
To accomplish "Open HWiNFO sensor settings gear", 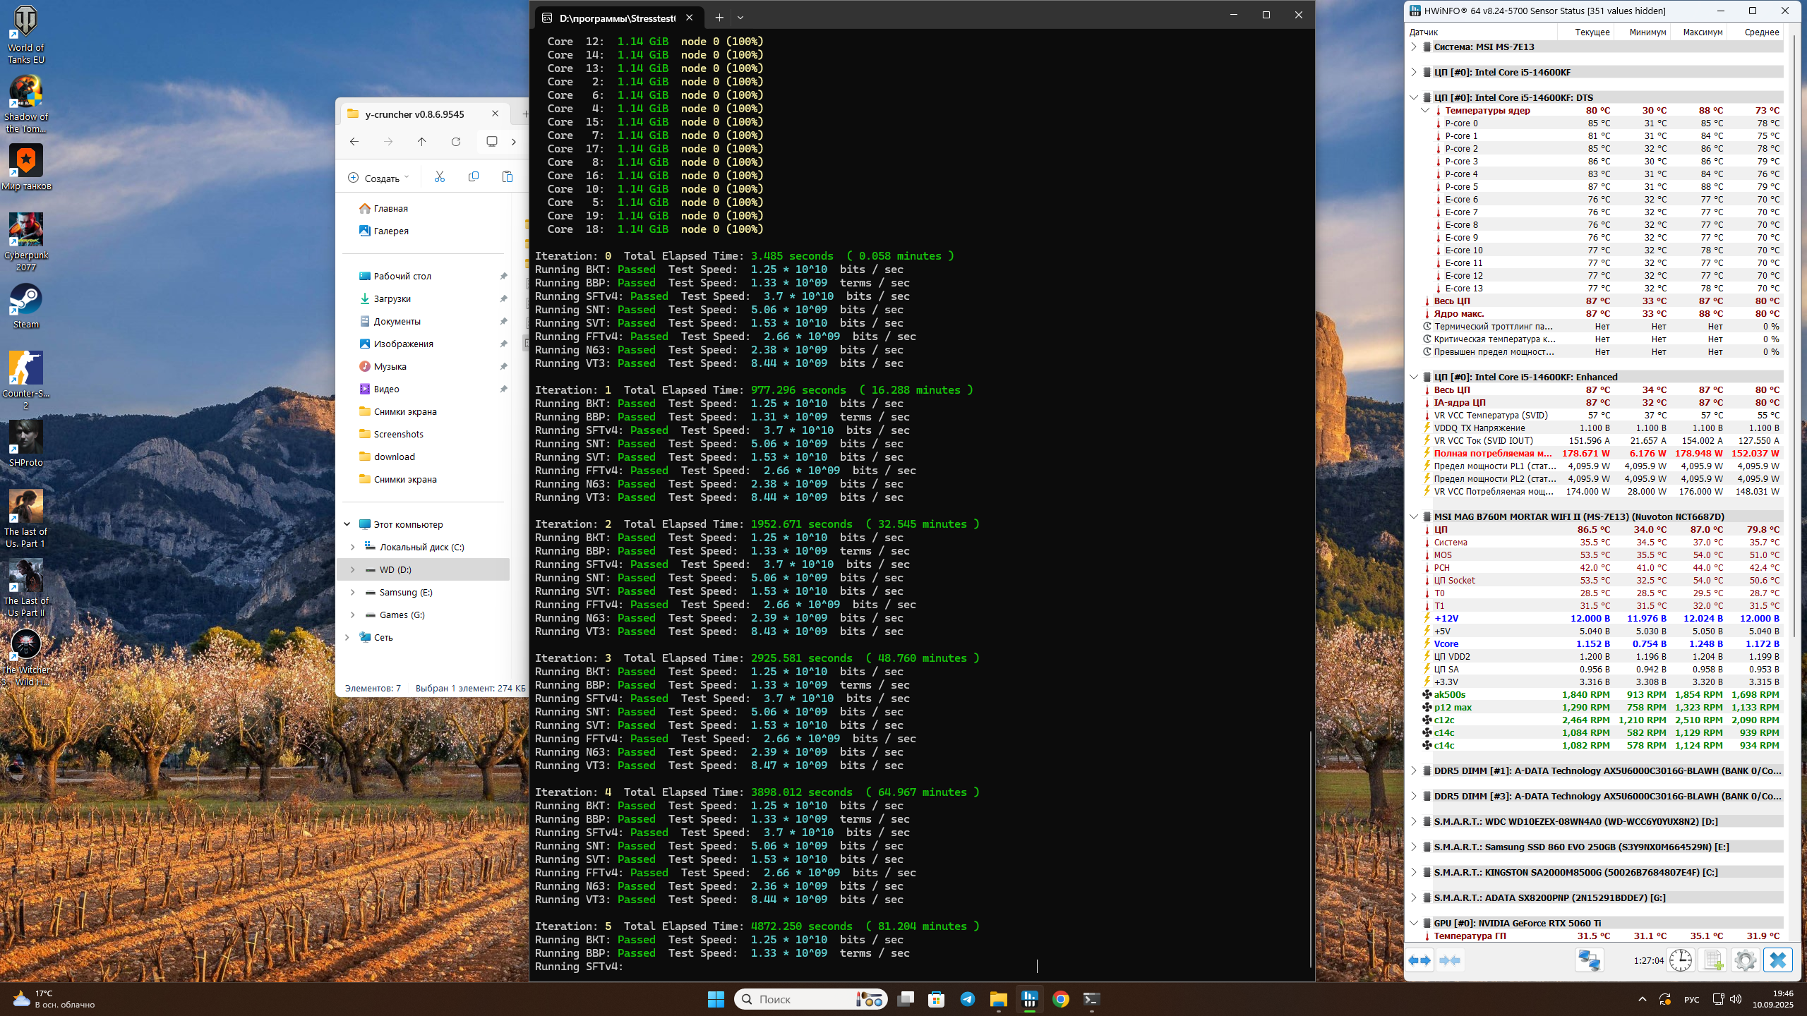I will [1745, 960].
